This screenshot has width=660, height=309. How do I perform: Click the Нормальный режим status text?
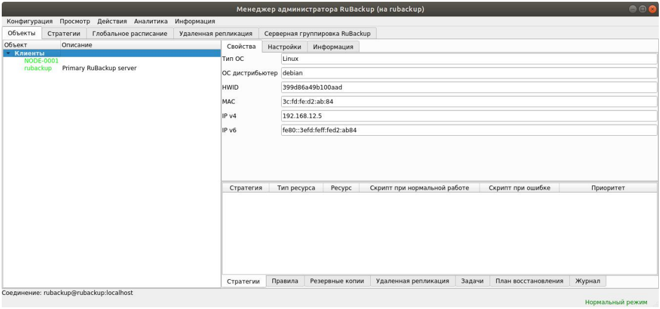[x=616, y=302]
